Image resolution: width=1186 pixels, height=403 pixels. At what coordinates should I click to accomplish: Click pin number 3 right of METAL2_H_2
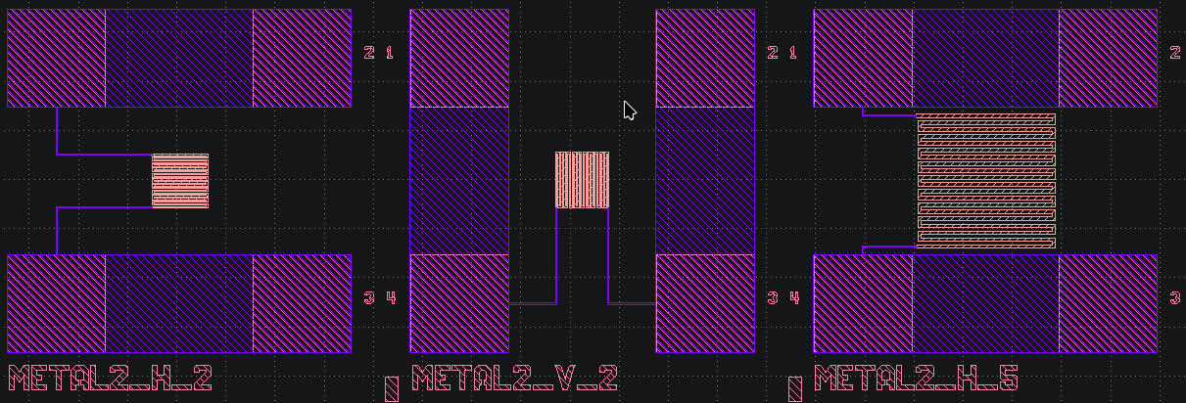tap(368, 297)
